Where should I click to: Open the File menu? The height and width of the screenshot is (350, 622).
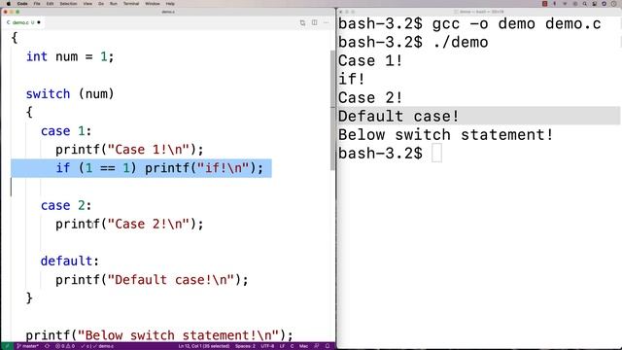pyautogui.click(x=37, y=4)
